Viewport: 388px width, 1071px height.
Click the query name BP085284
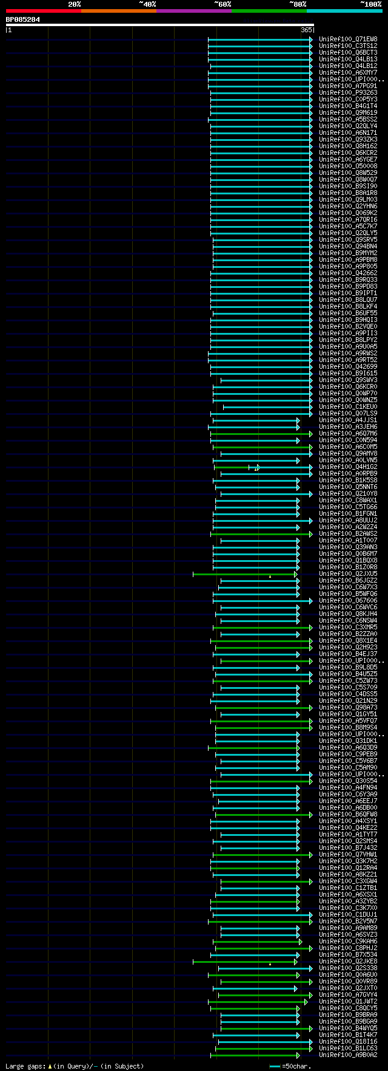click(x=23, y=19)
